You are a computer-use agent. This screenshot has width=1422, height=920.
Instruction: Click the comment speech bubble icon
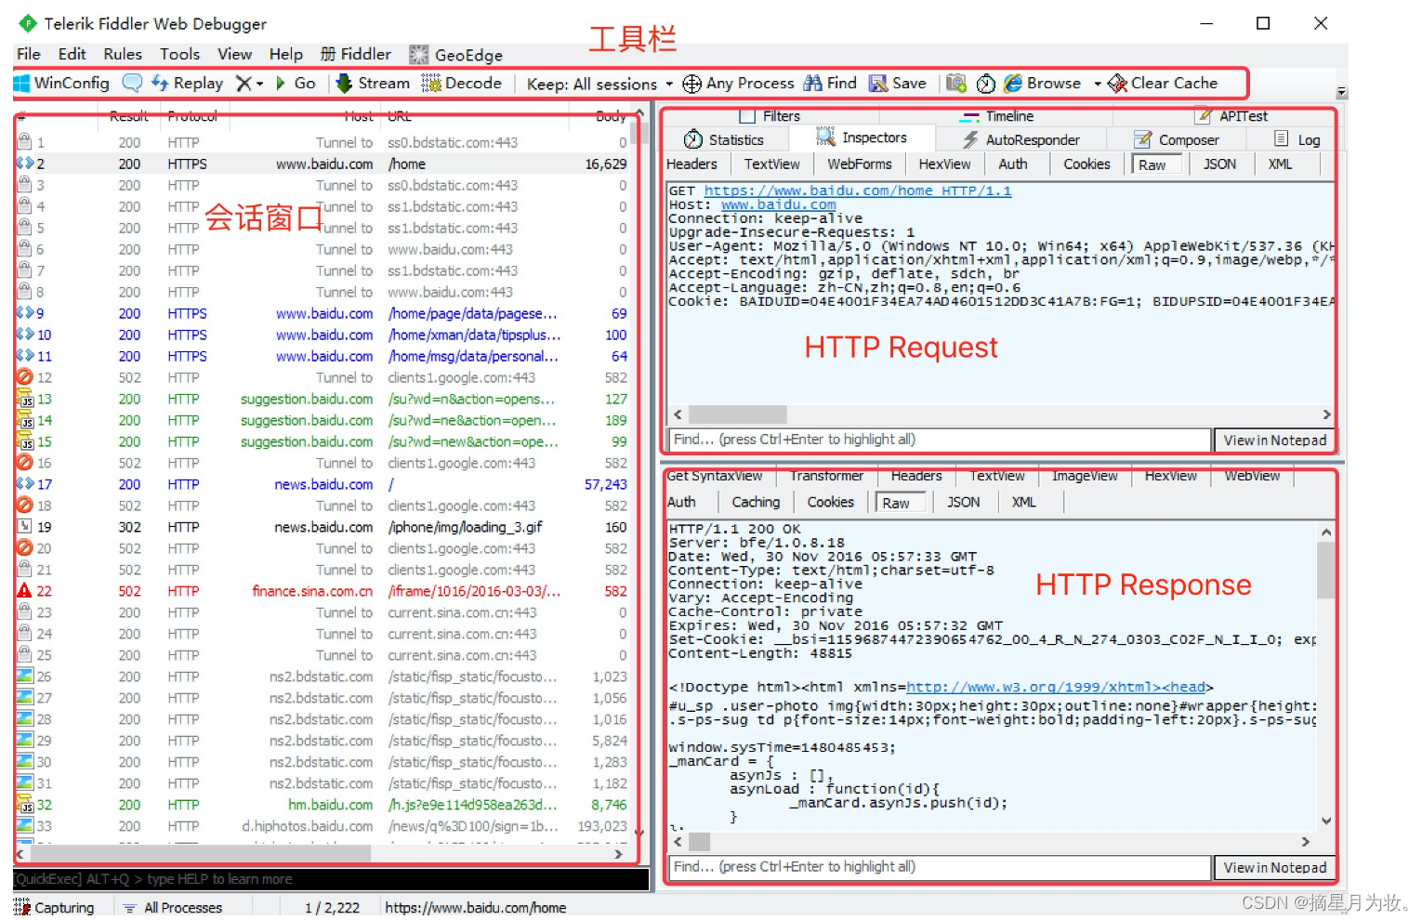[x=133, y=83]
